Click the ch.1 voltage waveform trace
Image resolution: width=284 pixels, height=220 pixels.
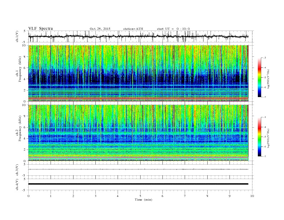click(x=138, y=36)
